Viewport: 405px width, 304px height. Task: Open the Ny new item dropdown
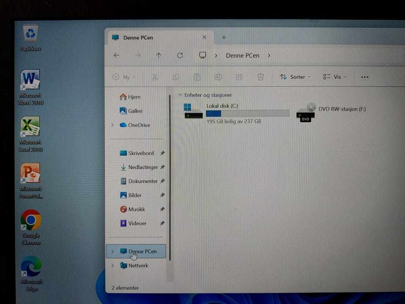pos(124,77)
